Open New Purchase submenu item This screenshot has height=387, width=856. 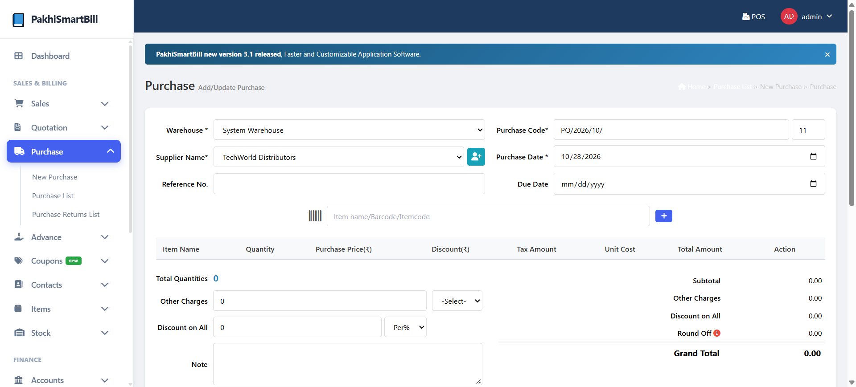55,177
